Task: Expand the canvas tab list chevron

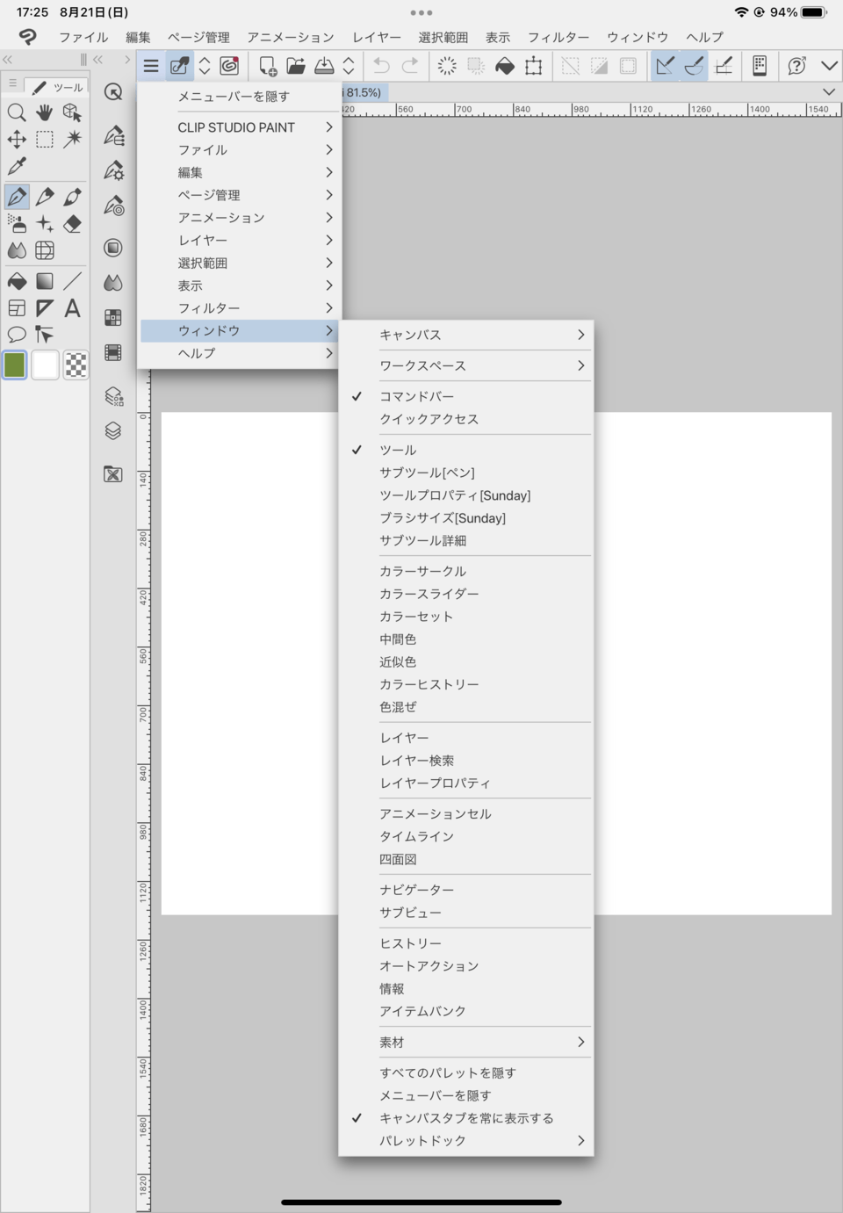Action: [x=829, y=91]
